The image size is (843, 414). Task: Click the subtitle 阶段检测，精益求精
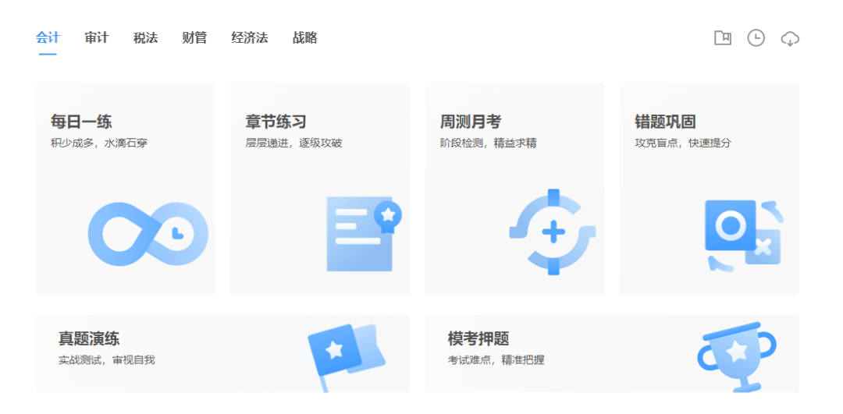(x=488, y=143)
